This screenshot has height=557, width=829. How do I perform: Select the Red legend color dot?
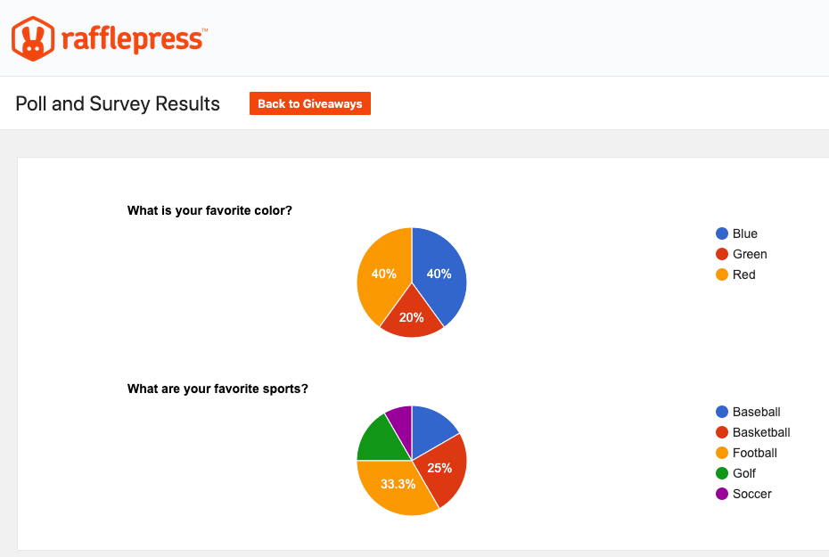(x=722, y=274)
